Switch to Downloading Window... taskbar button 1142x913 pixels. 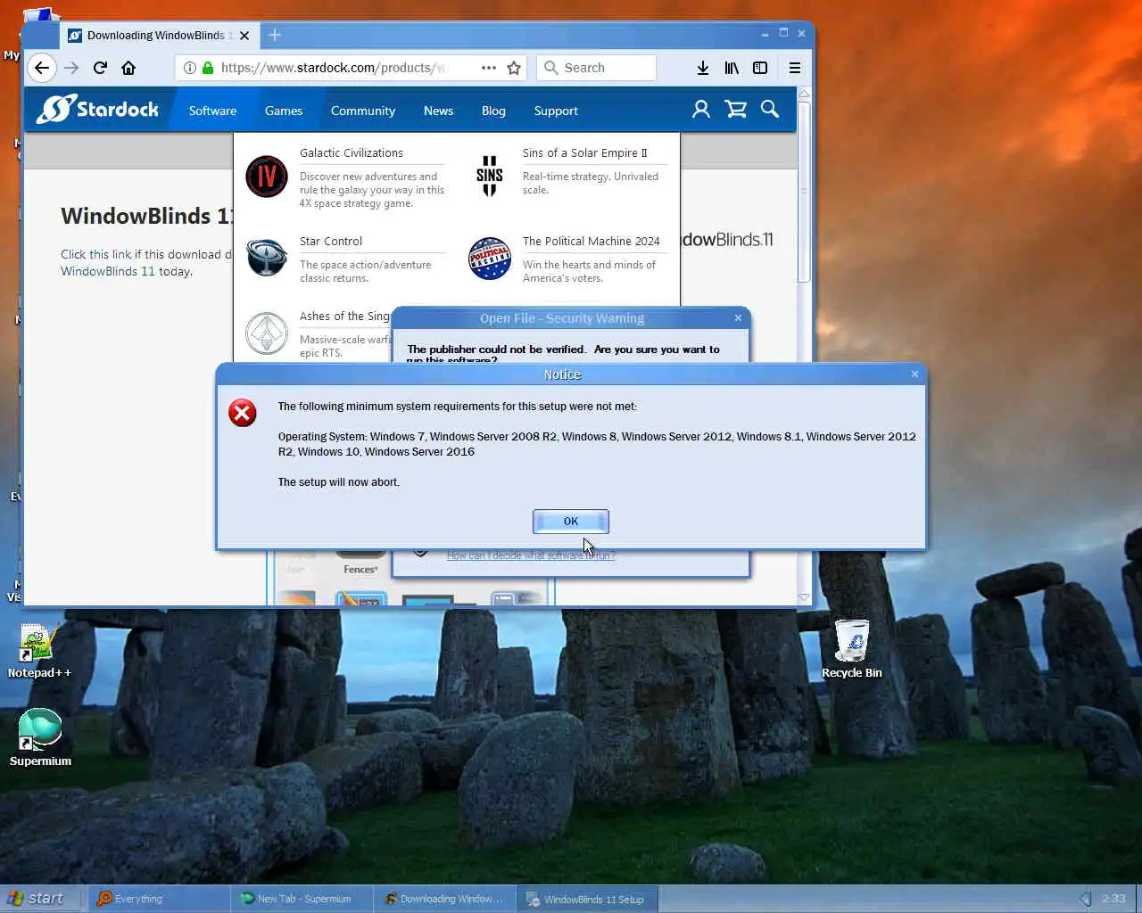[444, 899]
